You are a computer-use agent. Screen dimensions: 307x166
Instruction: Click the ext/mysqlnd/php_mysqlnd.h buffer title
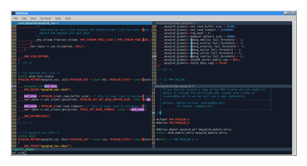(x=174, y=86)
